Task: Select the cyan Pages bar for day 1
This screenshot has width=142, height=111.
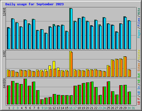Action: pyautogui.click(x=9, y=39)
